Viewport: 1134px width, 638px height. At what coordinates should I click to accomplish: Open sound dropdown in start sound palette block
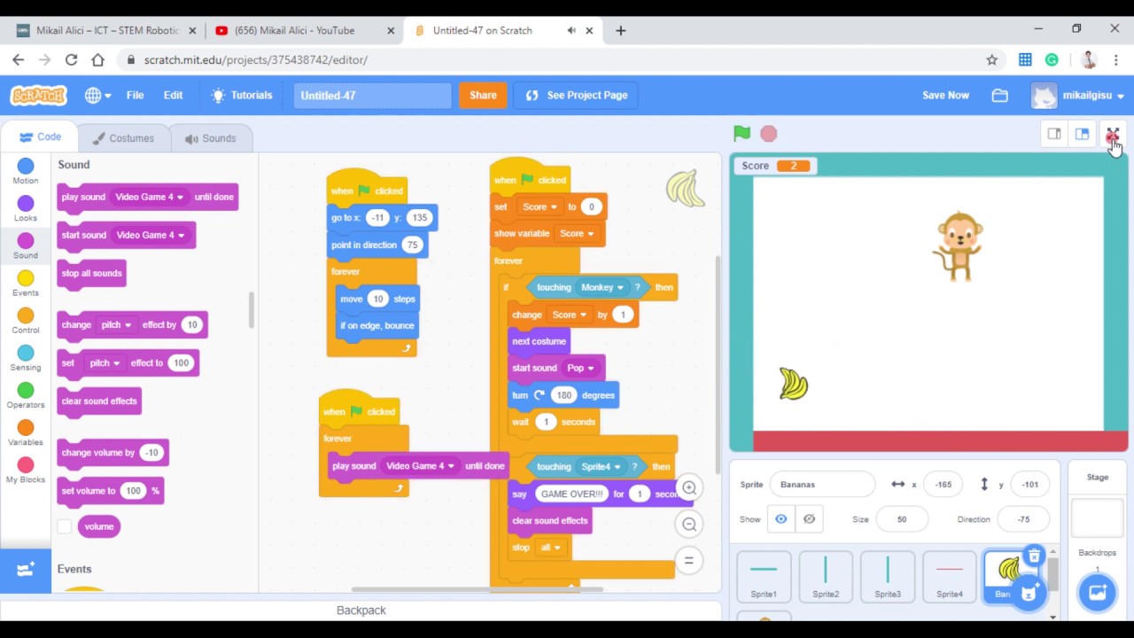[151, 235]
